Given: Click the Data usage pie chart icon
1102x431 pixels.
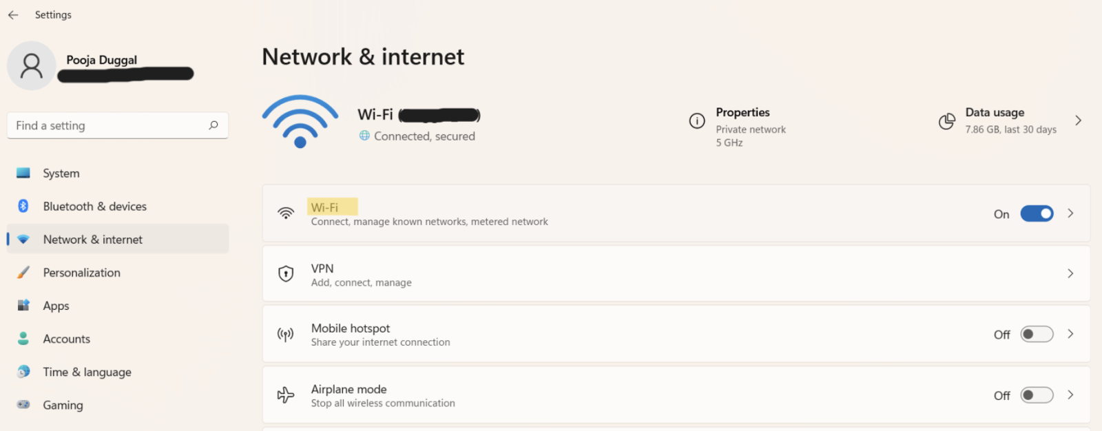Looking at the screenshot, I should coord(947,121).
